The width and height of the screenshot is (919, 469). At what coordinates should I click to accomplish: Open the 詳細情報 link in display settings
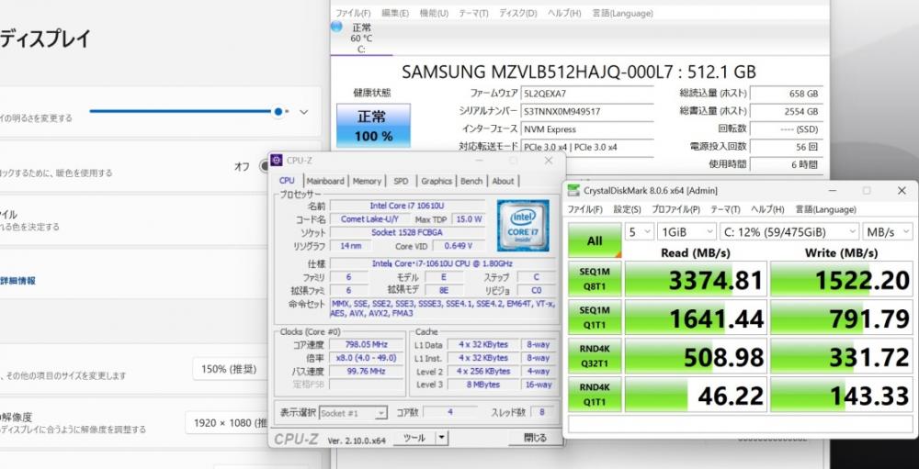[17, 281]
